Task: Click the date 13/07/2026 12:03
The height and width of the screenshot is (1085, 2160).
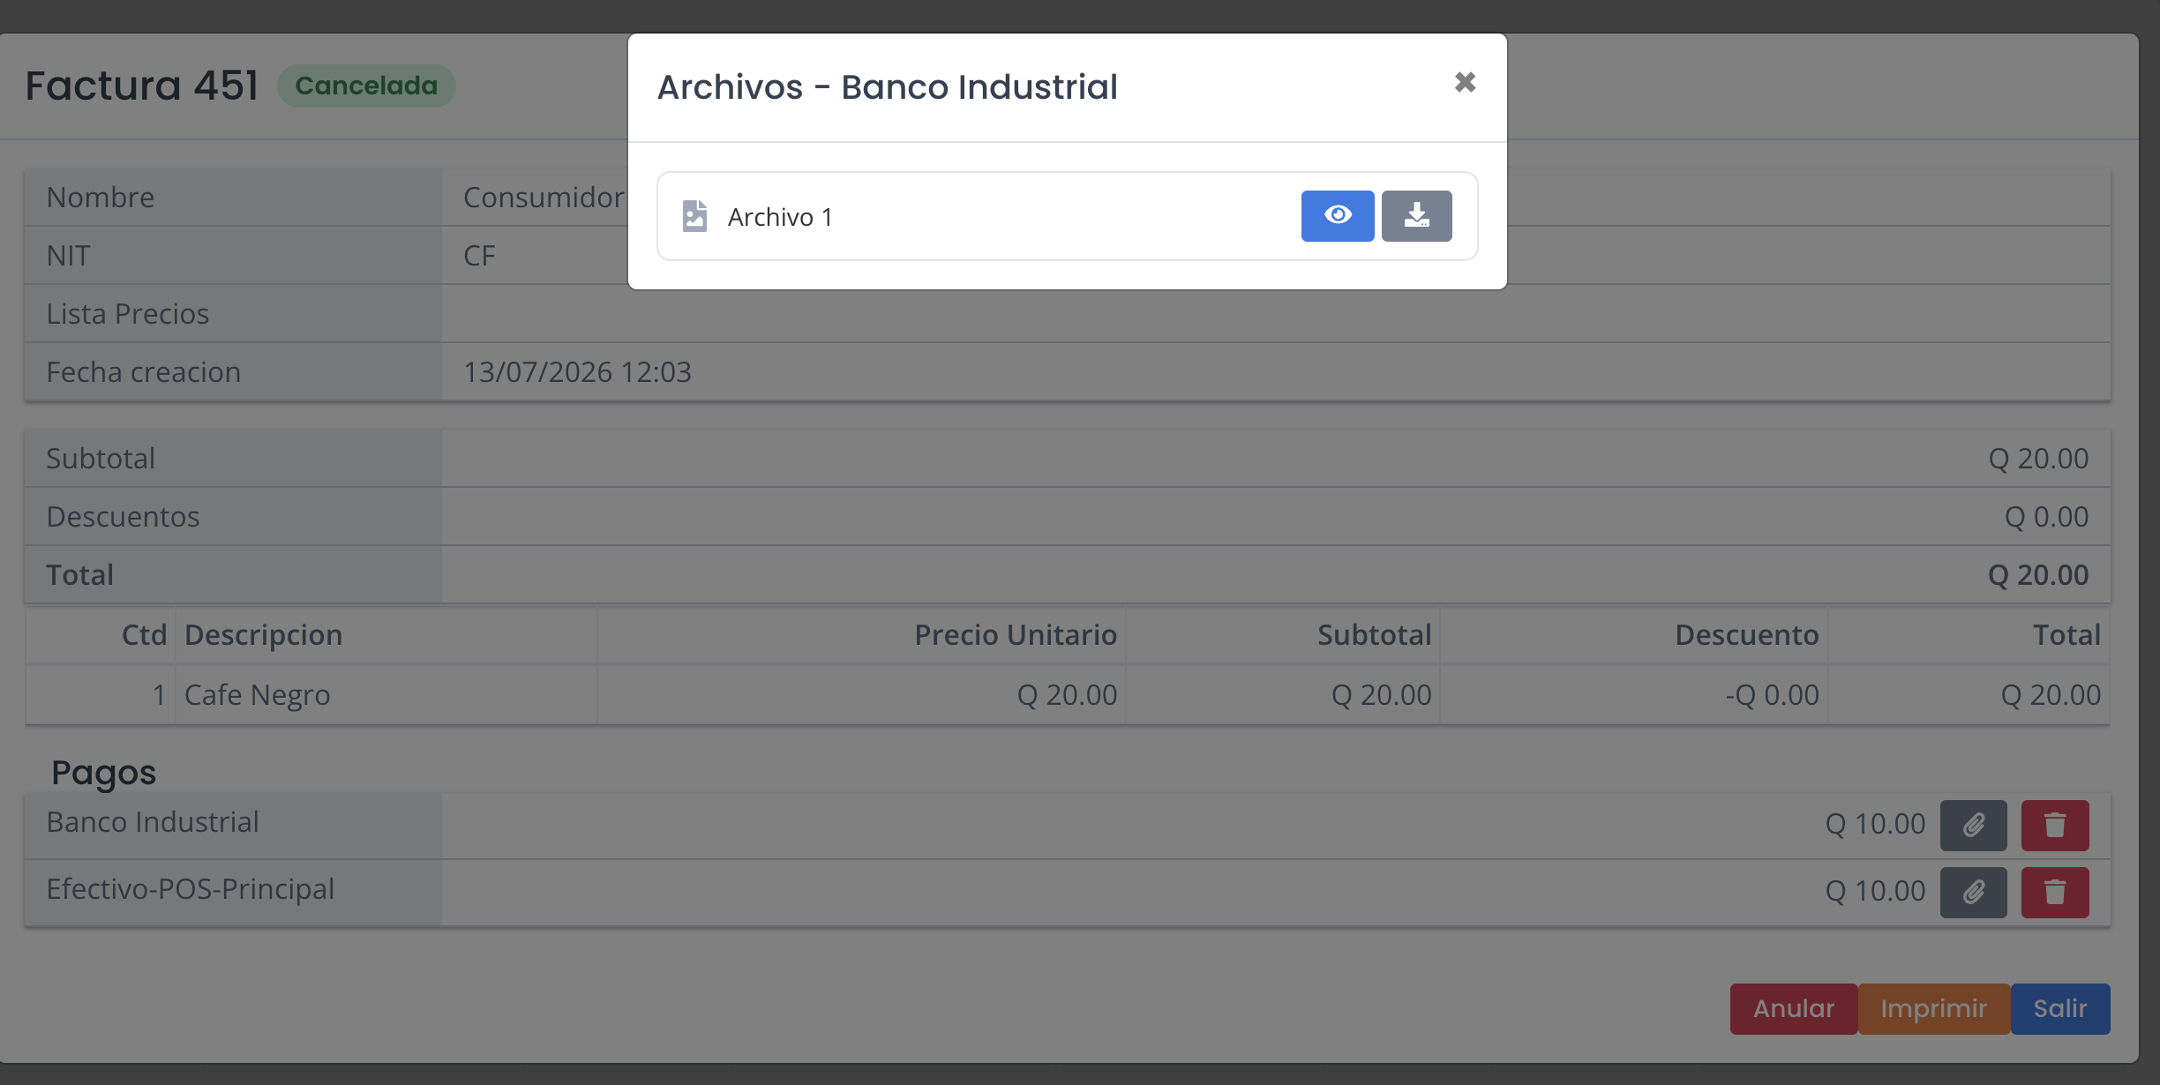Action: (577, 372)
